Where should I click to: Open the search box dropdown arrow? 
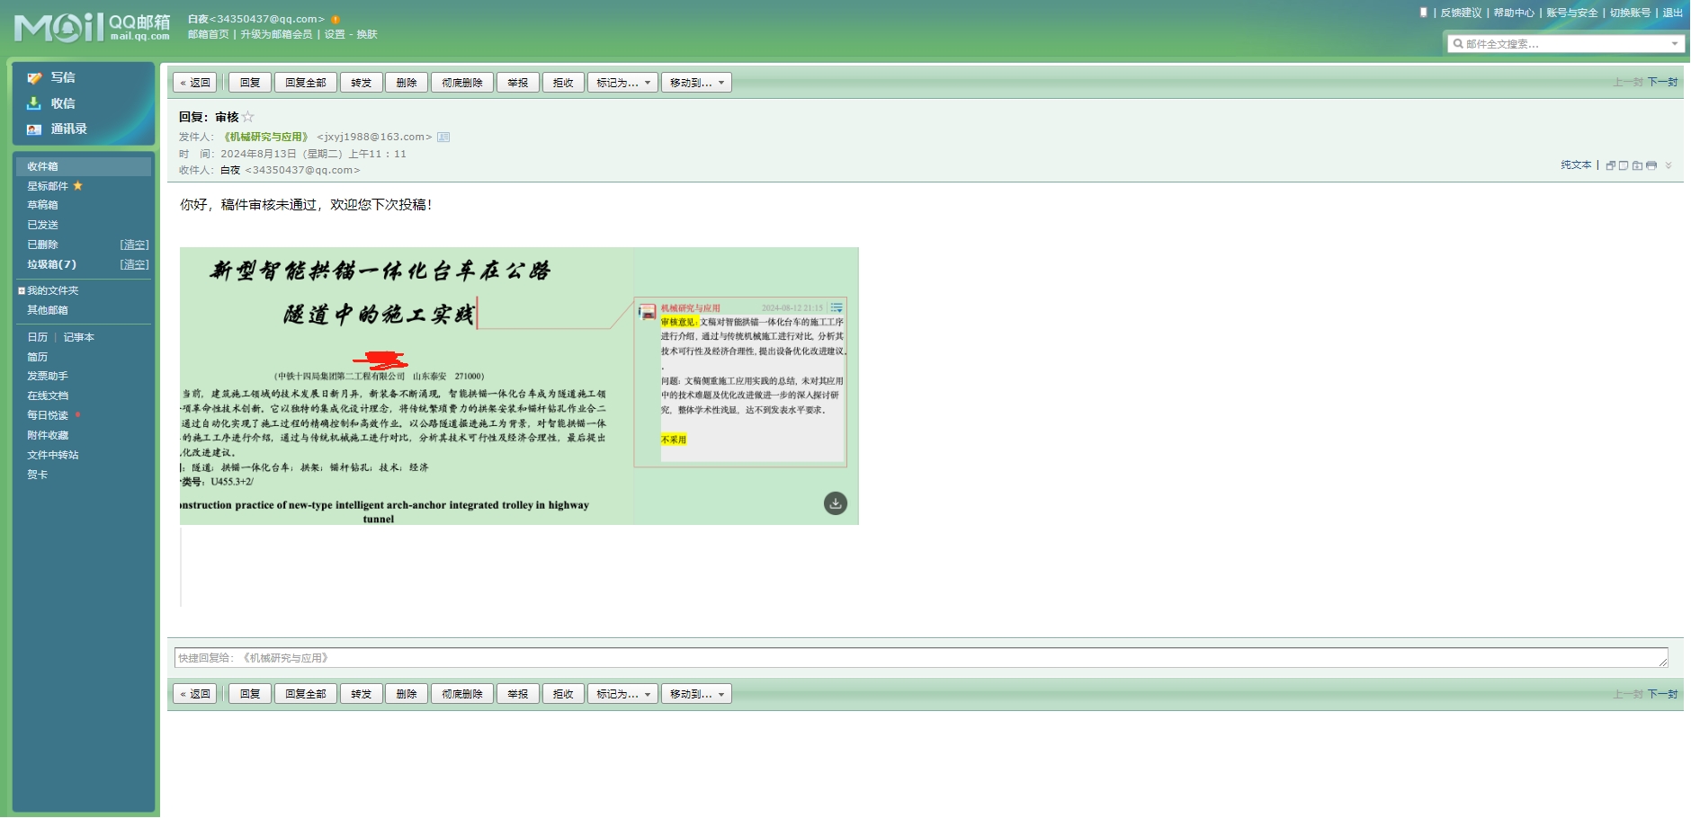click(1675, 44)
